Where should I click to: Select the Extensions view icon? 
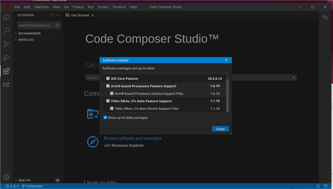click(6, 71)
